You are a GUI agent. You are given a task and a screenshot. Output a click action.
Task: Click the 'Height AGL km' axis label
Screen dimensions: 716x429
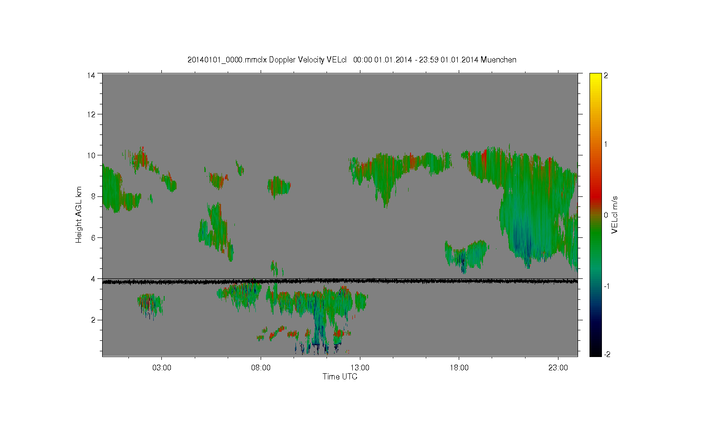[x=79, y=214]
